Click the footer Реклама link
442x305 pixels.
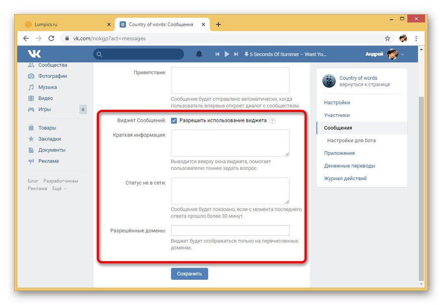pyautogui.click(x=37, y=189)
